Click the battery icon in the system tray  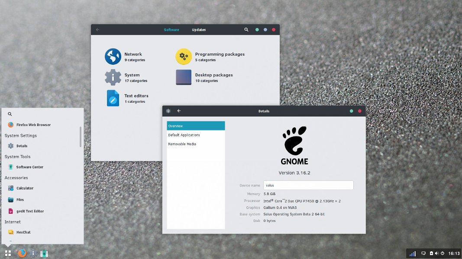coord(431,253)
